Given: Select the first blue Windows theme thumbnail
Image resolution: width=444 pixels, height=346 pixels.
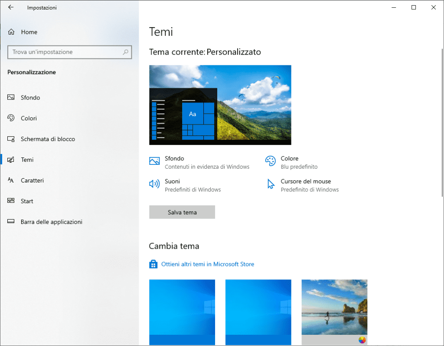Looking at the screenshot, I should pyautogui.click(x=182, y=311).
